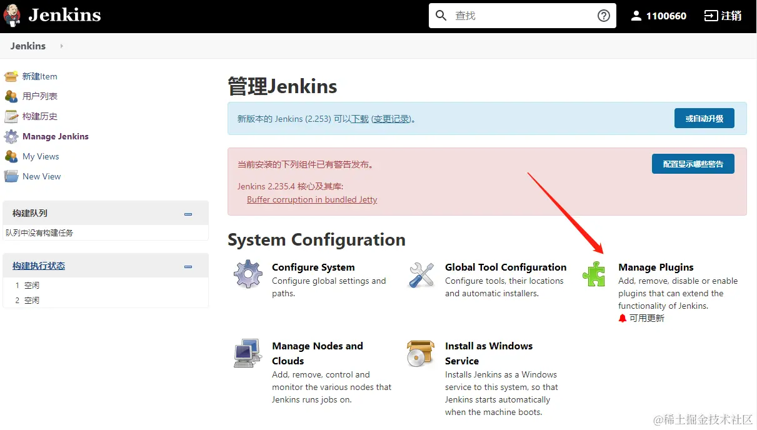The width and height of the screenshot is (757, 430).
Task: Open 新建Item in the sidebar
Action: 40,76
